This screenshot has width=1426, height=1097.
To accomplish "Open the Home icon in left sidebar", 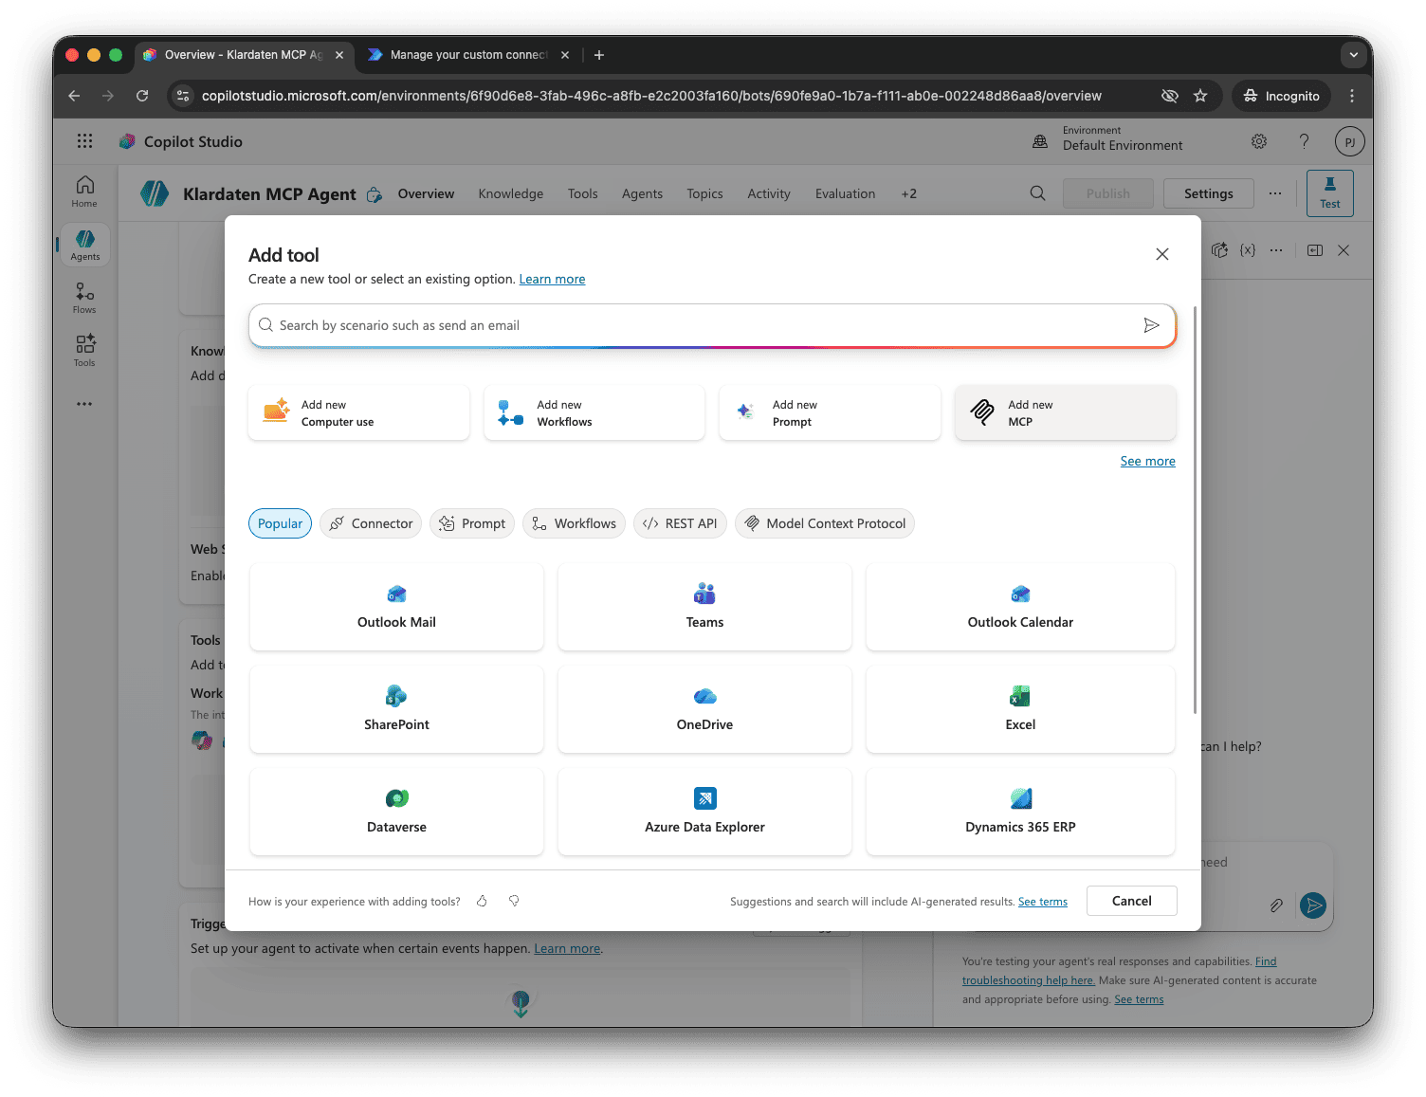I will [84, 192].
